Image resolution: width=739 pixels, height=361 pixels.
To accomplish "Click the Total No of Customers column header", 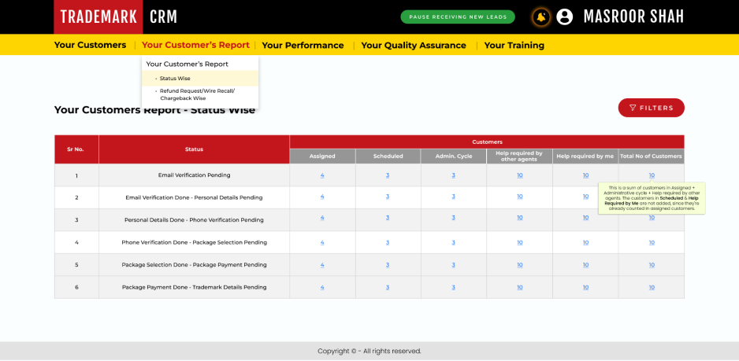I will (651, 157).
